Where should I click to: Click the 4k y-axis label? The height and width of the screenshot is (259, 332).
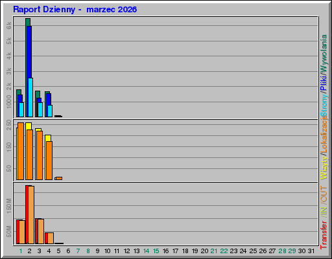pyautogui.click(x=9, y=56)
